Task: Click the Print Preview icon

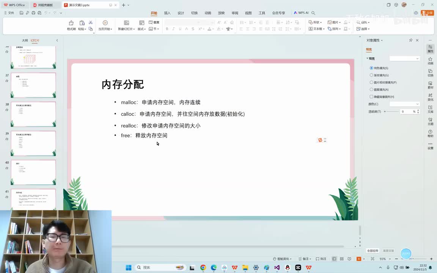Action: 39,13
